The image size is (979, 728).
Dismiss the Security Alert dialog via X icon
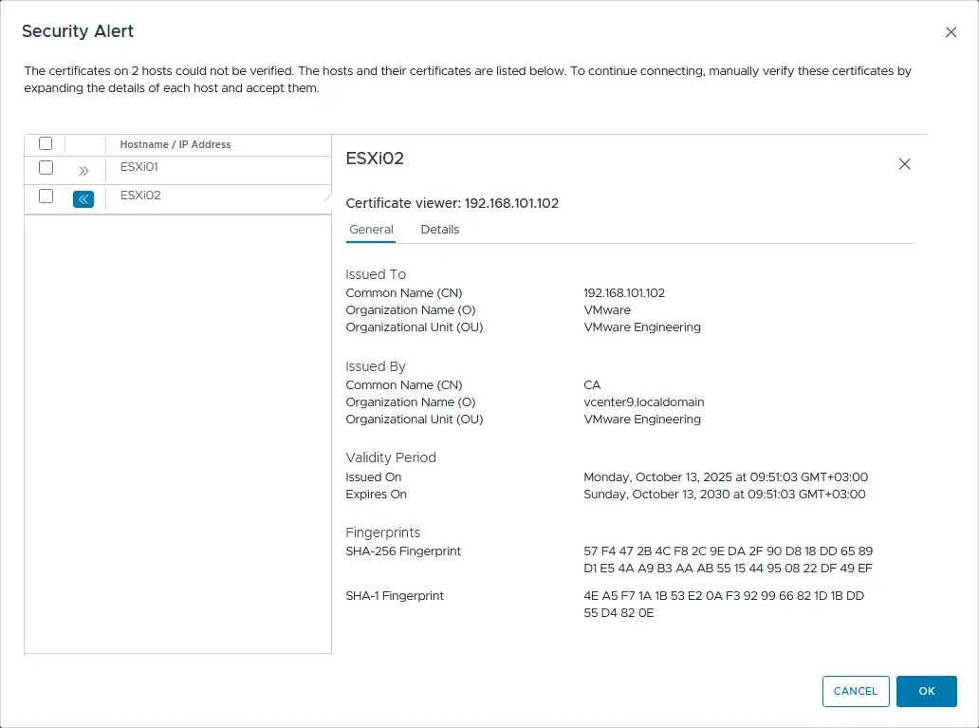951,31
